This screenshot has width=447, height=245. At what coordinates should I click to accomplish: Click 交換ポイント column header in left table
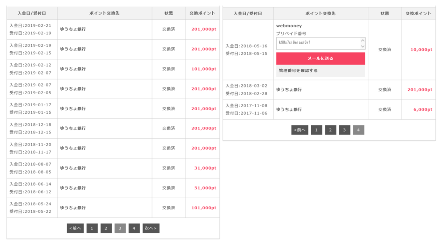pos(202,13)
